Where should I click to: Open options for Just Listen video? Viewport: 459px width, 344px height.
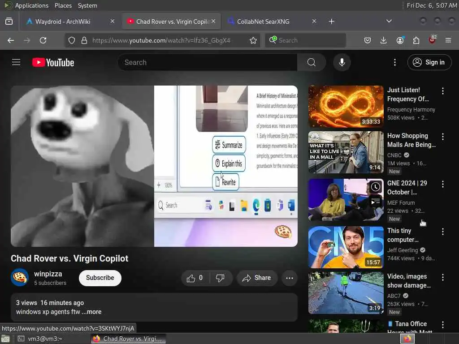442,91
